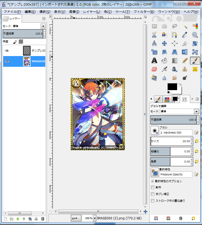Select the Free Select lasso tool
This screenshot has height=225, width=202.
tap(174, 26)
